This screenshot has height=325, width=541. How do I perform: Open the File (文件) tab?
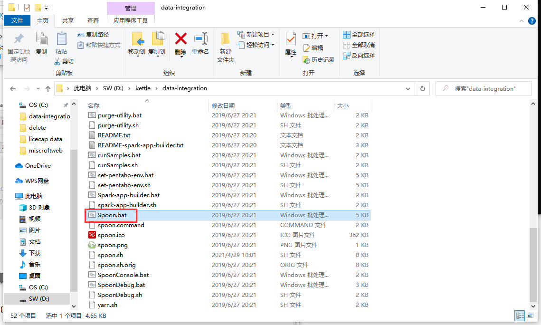[x=17, y=20]
